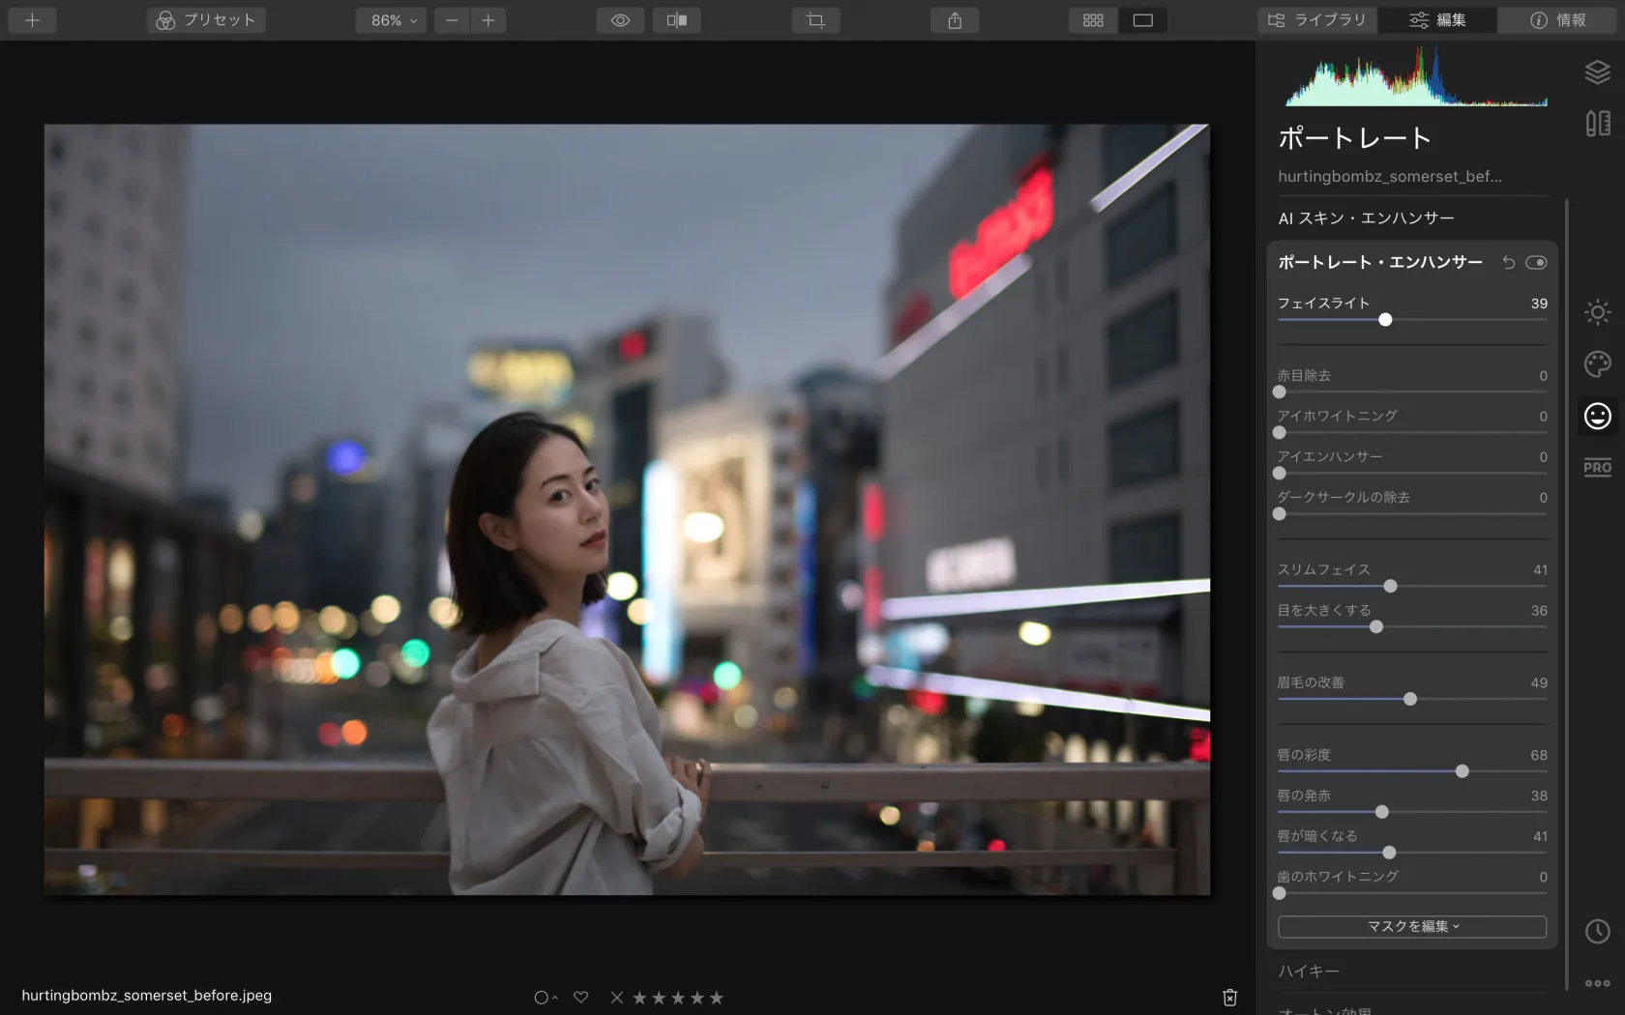Toggle the eye preview button
Image resolution: width=1625 pixels, height=1015 pixels.
pos(620,20)
